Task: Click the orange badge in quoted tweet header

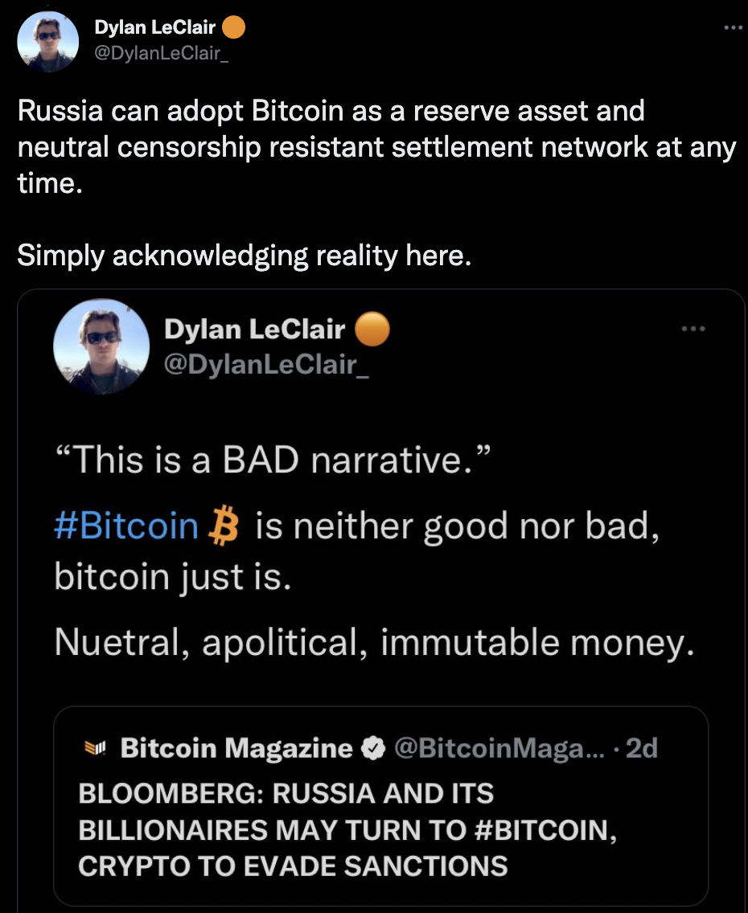Action: [x=371, y=329]
